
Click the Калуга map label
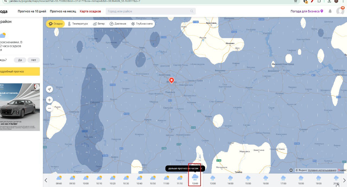[x=148, y=119]
